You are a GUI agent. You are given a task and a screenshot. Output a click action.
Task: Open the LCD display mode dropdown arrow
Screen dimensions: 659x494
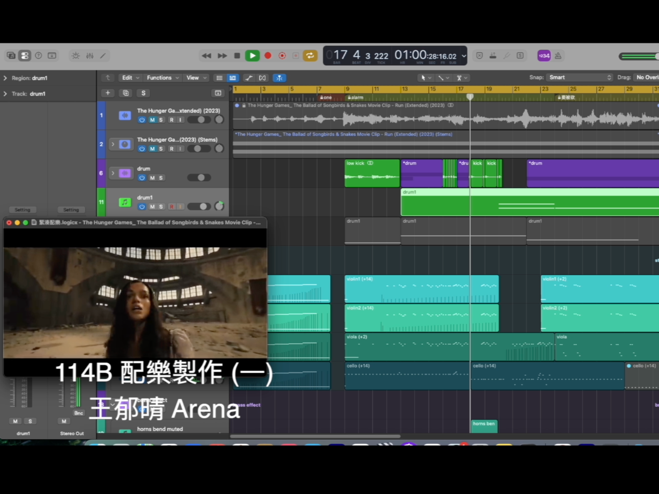click(464, 56)
